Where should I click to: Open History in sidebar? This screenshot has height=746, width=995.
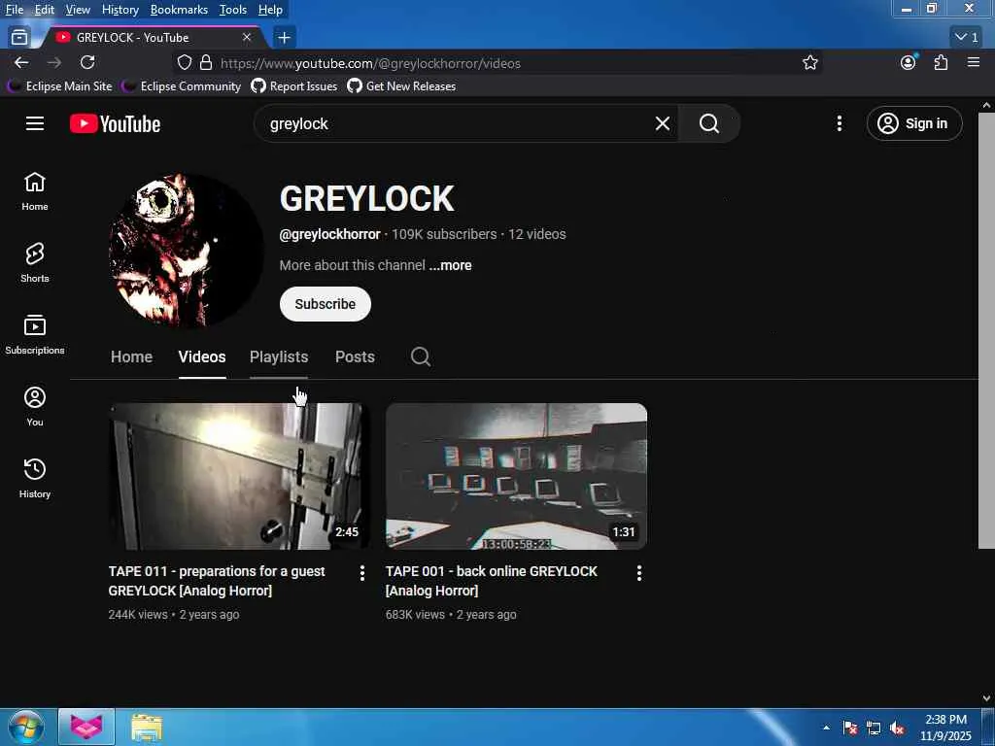(x=35, y=478)
